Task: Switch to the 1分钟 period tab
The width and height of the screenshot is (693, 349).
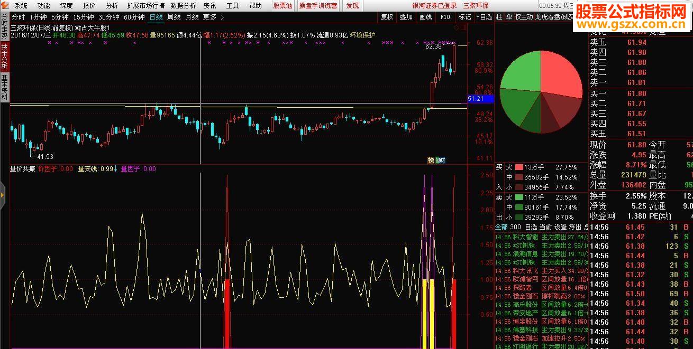Action: click(38, 17)
